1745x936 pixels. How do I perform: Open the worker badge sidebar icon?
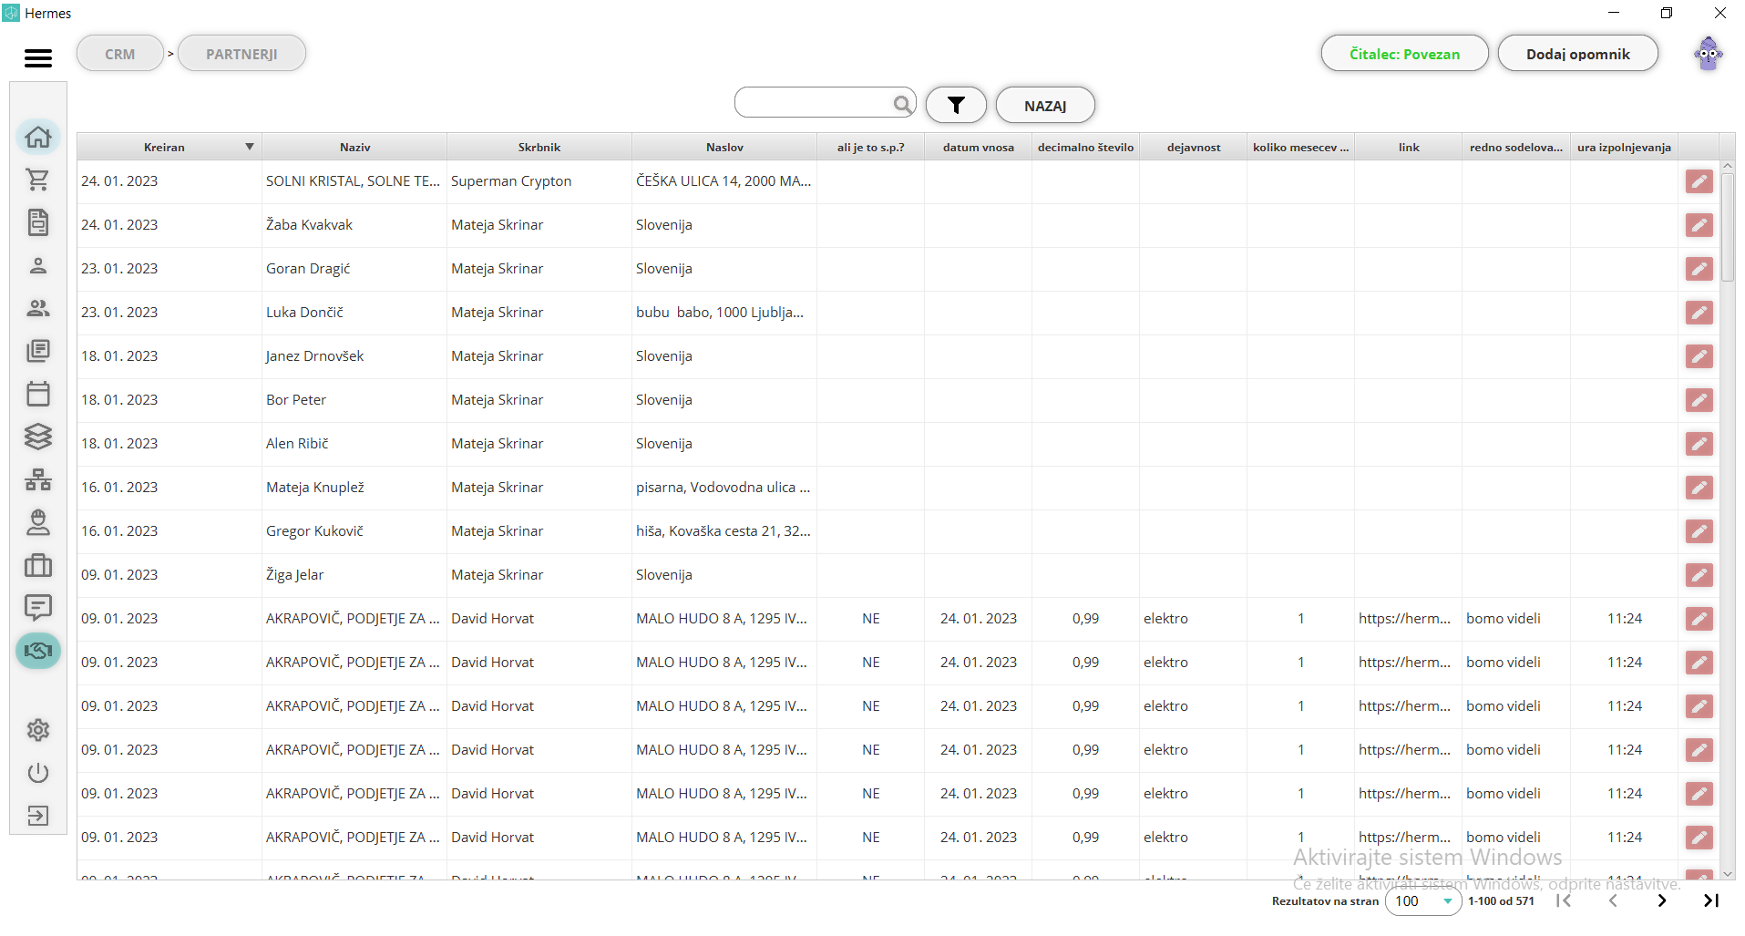point(38,522)
